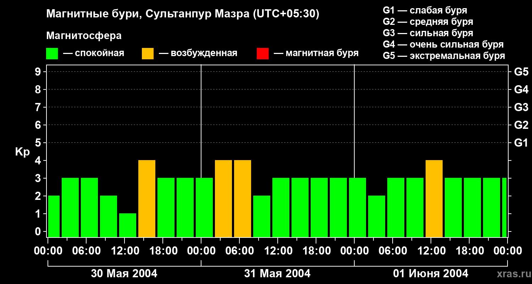Click the orange Kp 4 bar on 30 May
The image size is (532, 284).
click(x=147, y=198)
